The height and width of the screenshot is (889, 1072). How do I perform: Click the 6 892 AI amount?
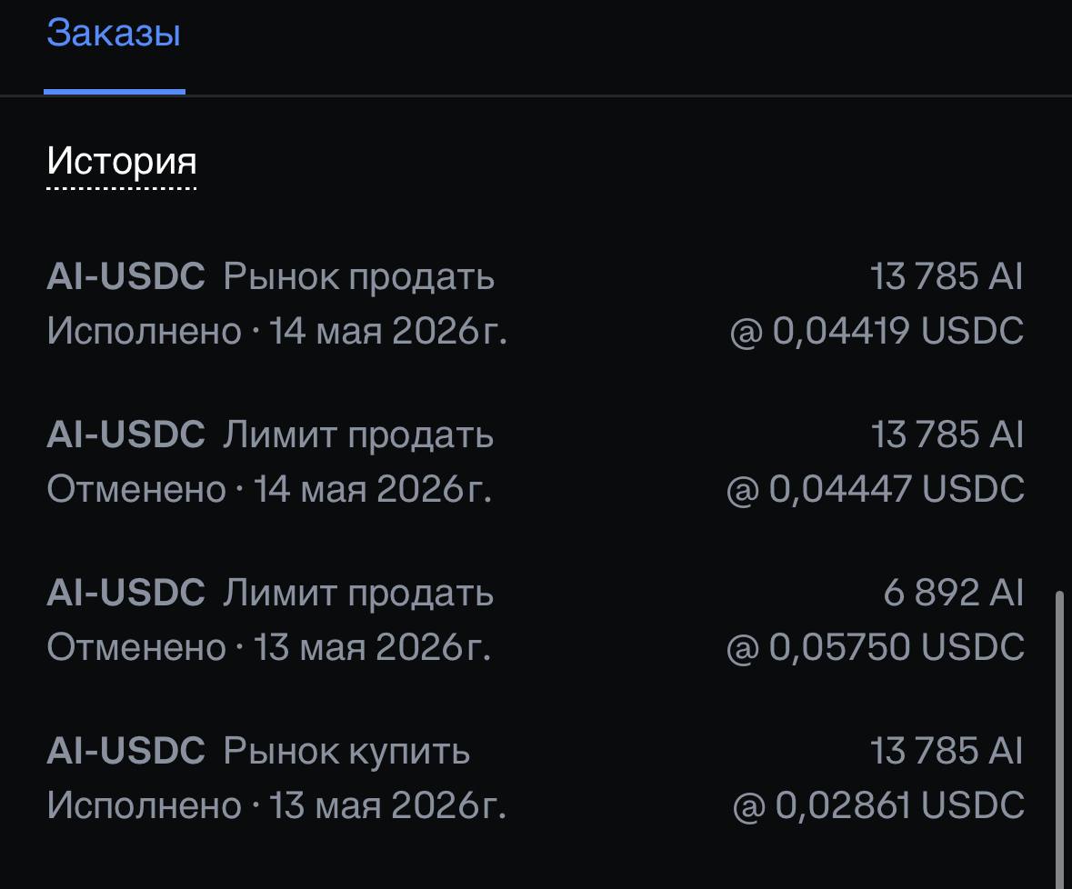pyautogui.click(x=954, y=593)
